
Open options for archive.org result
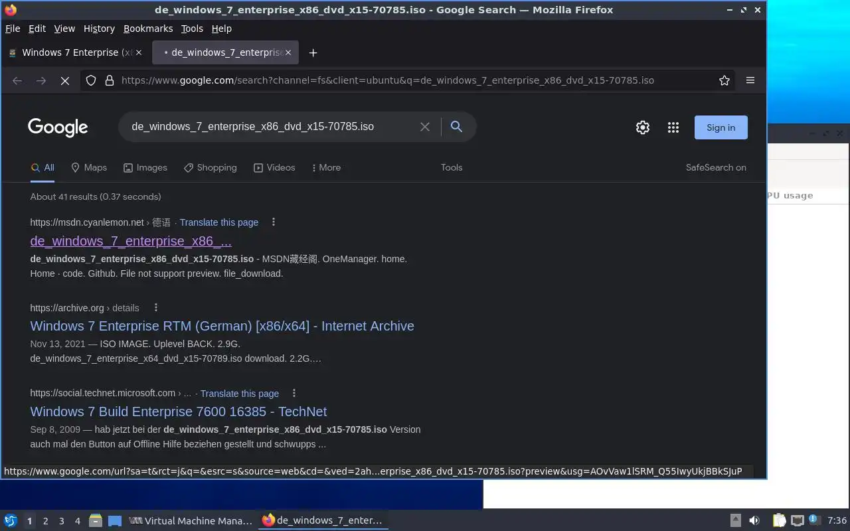click(156, 308)
